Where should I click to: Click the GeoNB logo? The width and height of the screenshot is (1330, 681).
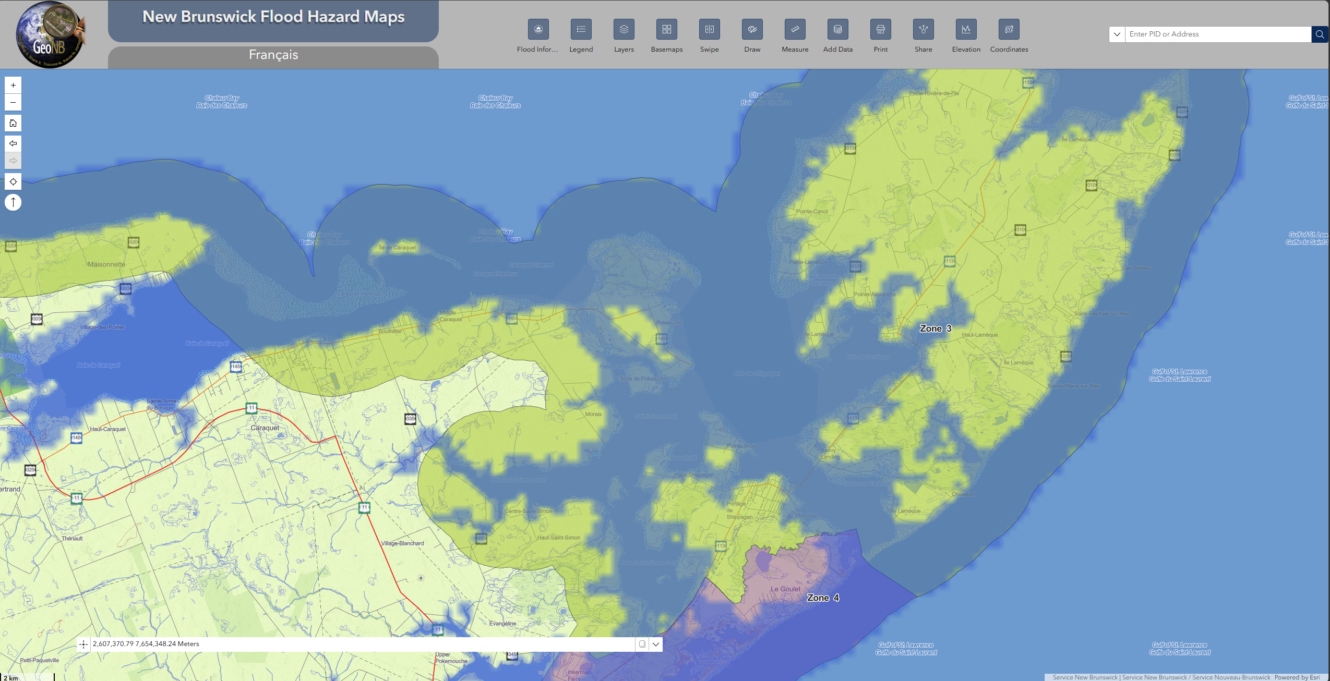click(x=50, y=35)
